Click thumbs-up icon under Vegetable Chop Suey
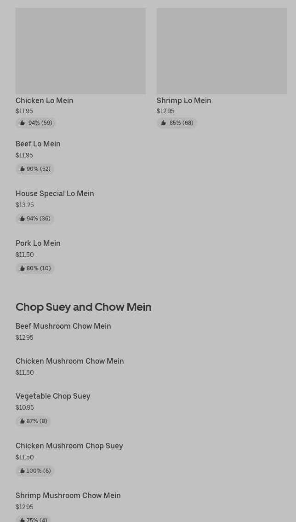 pos(22,421)
